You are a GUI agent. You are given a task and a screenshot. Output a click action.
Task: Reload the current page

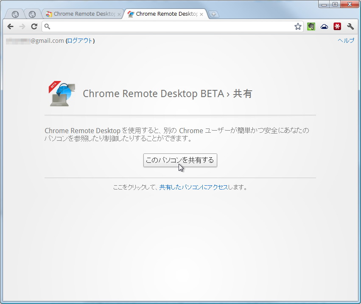tap(34, 27)
